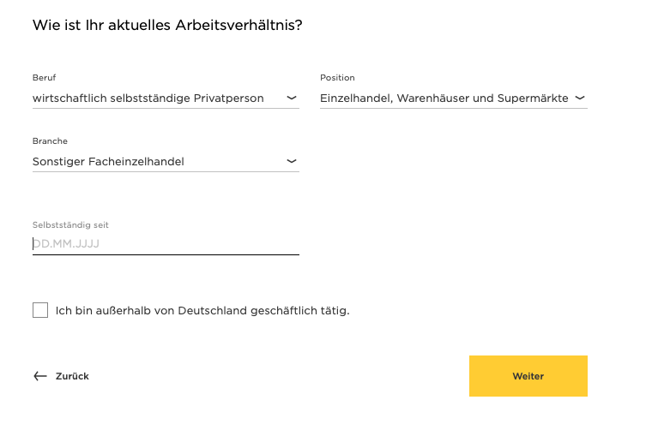Check the box for business outside Deutschland
The height and width of the screenshot is (442, 646).
coord(40,310)
